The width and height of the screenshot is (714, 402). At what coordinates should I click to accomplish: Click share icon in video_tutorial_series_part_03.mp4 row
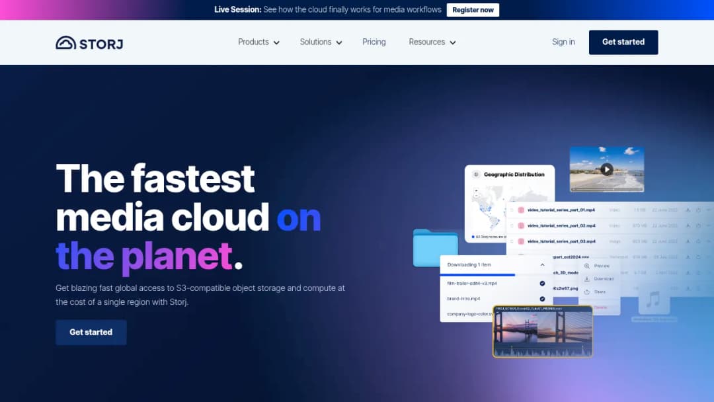698,241
